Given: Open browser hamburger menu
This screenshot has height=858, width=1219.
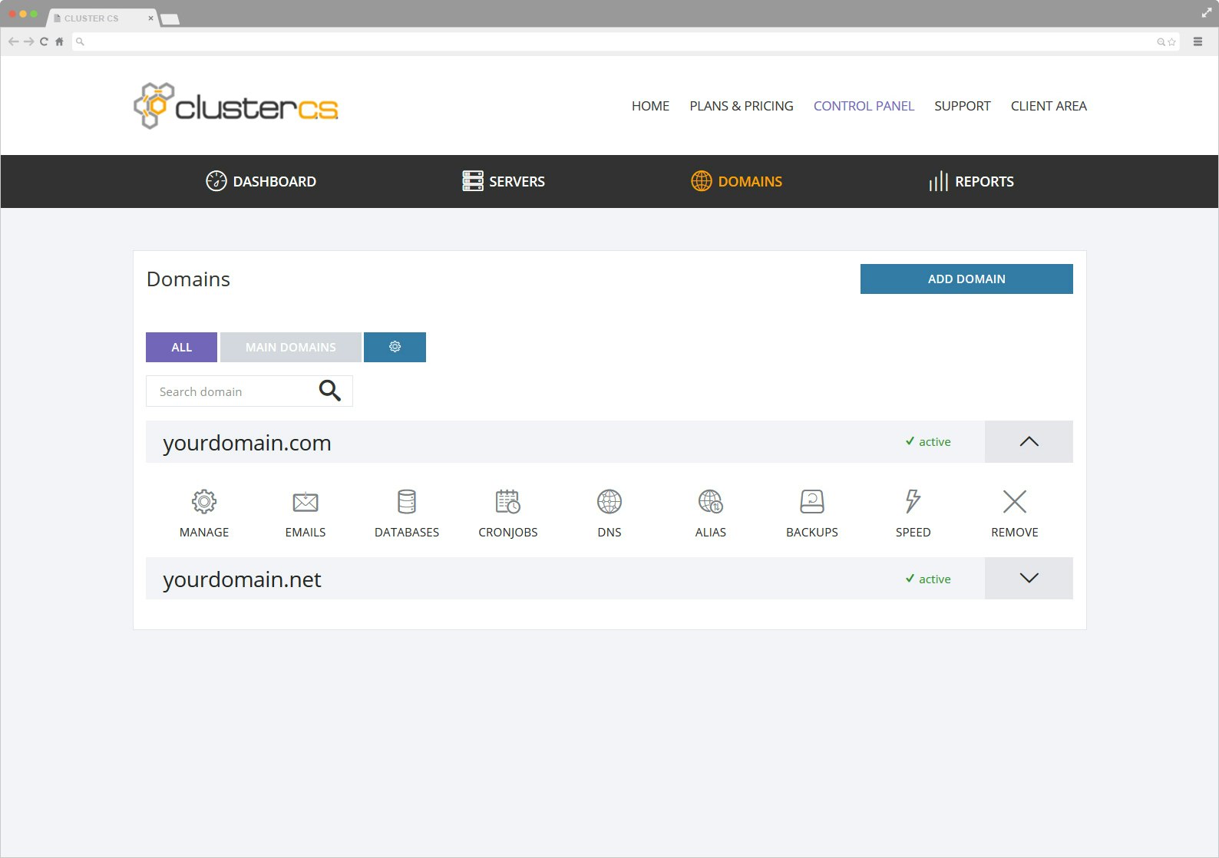Looking at the screenshot, I should (1198, 41).
